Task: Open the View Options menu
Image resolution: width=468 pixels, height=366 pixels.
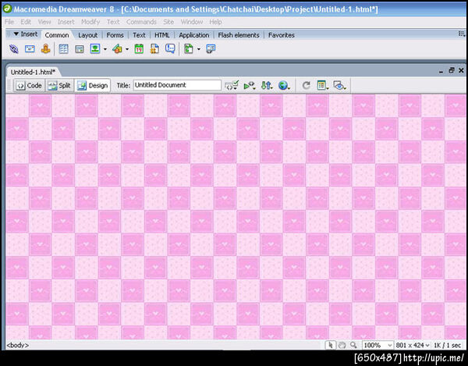Action: (323, 86)
